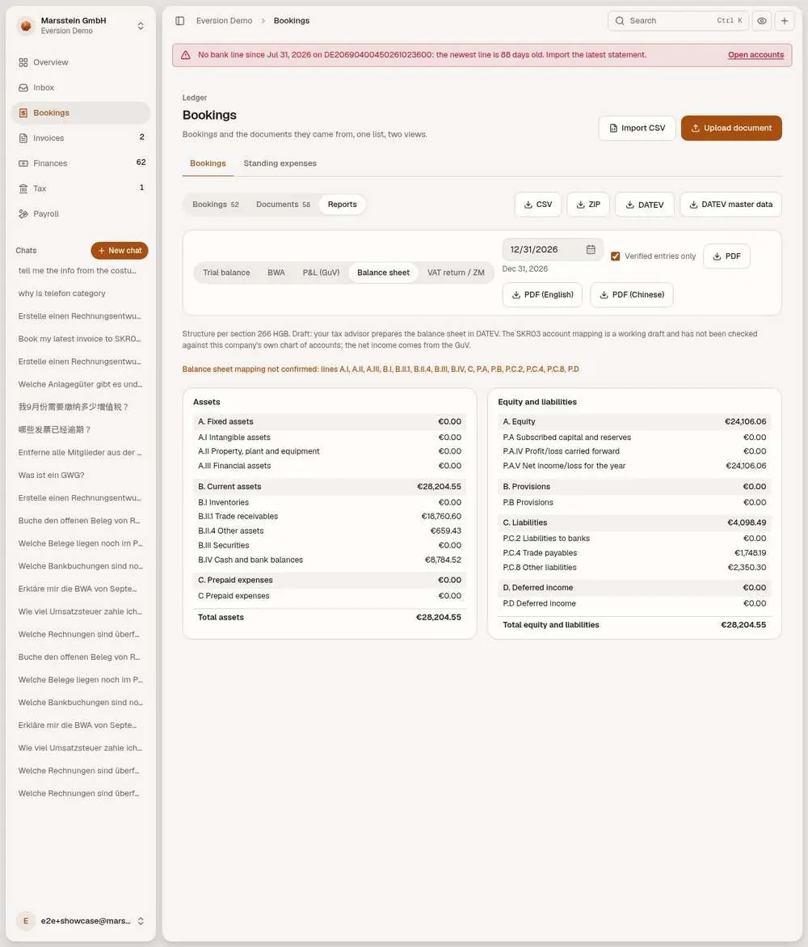The height and width of the screenshot is (947, 808).
Task: Toggle Verified entries only checkbox
Action: pyautogui.click(x=616, y=256)
